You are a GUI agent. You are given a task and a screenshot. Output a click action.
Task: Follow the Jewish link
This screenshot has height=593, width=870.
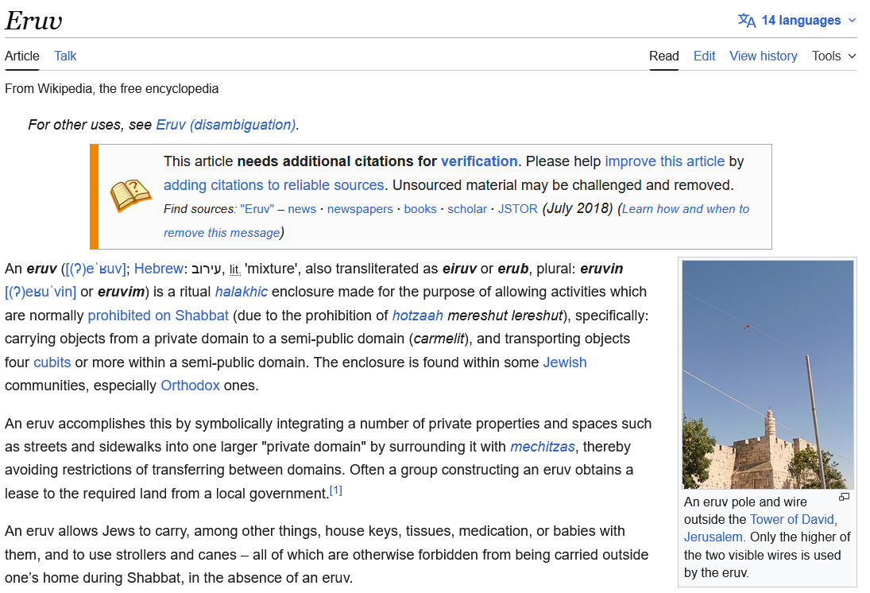tap(564, 362)
